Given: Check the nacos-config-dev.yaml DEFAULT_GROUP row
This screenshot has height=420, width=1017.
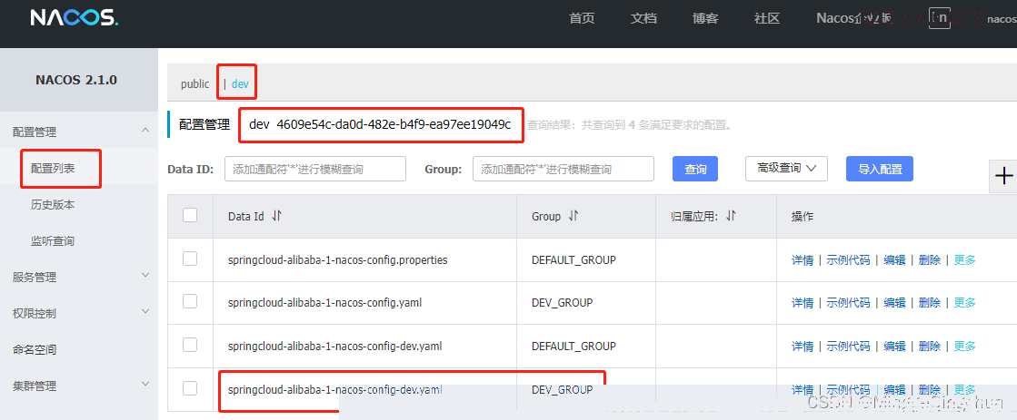Looking at the screenshot, I should (x=190, y=345).
